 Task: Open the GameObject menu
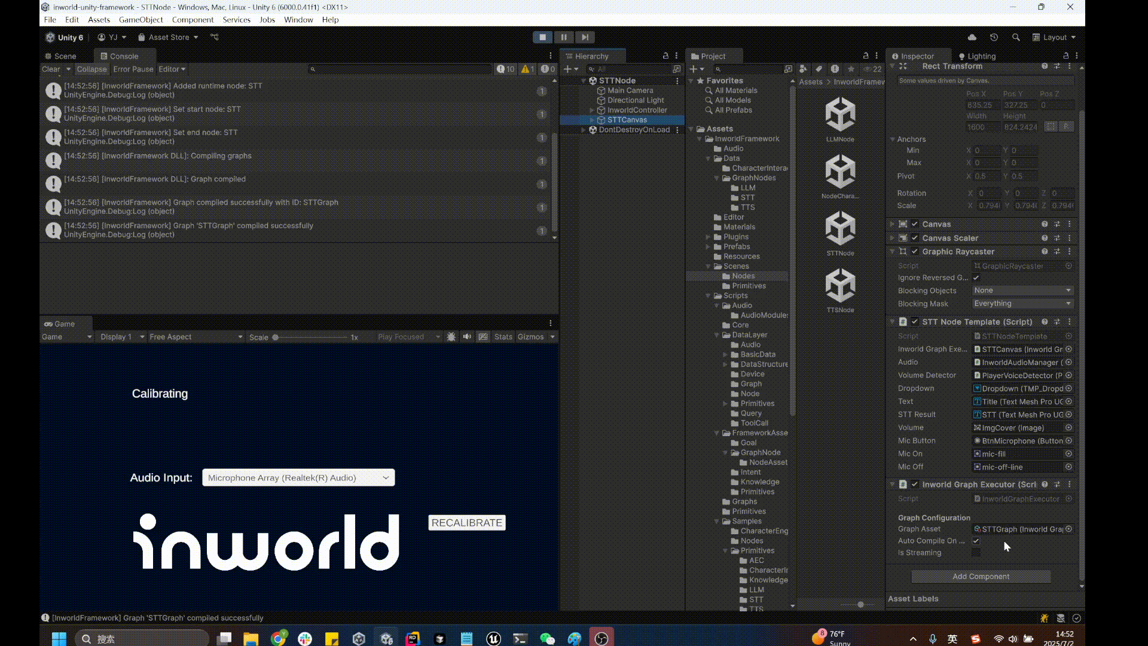141,19
